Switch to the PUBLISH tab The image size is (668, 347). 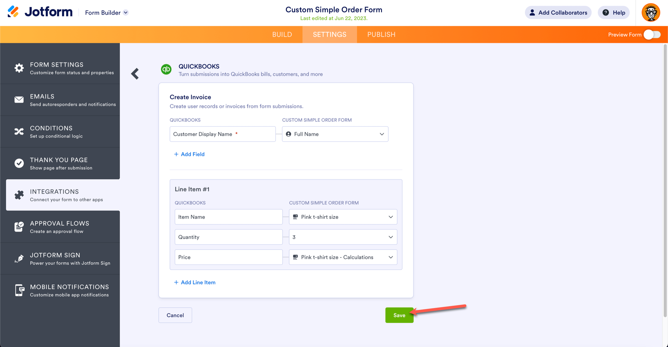pos(381,34)
